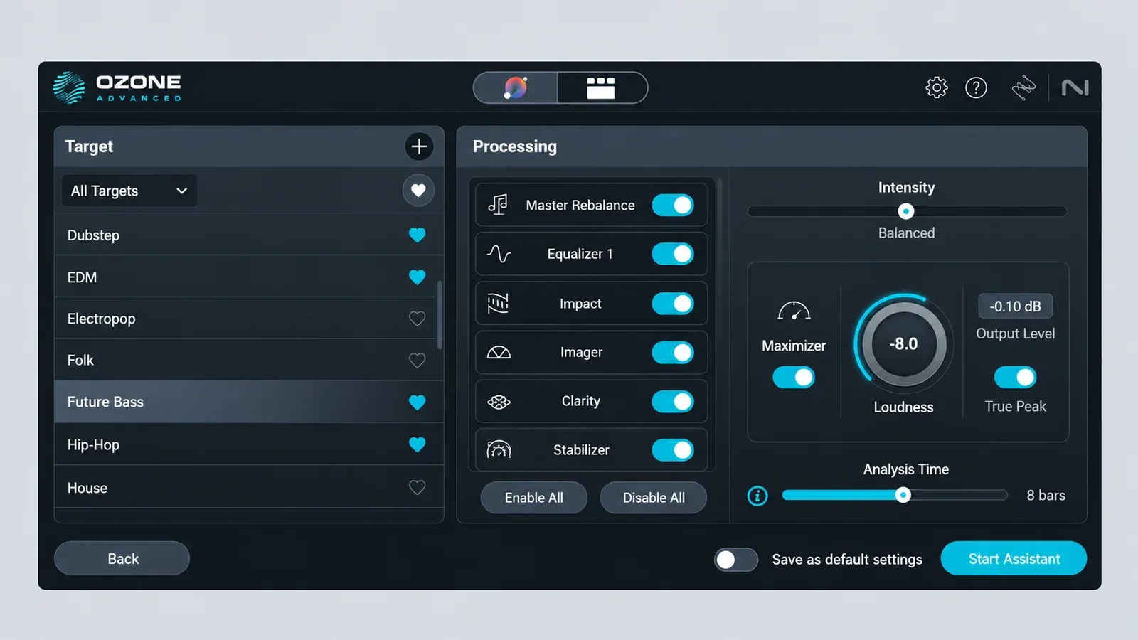
Task: Click the Native Instruments logo icon
Action: click(x=1075, y=87)
